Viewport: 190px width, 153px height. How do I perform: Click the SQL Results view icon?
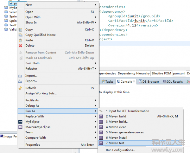pos(164,81)
